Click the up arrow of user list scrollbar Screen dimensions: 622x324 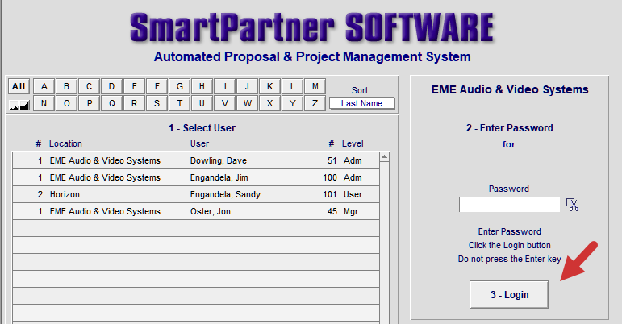[x=384, y=157]
